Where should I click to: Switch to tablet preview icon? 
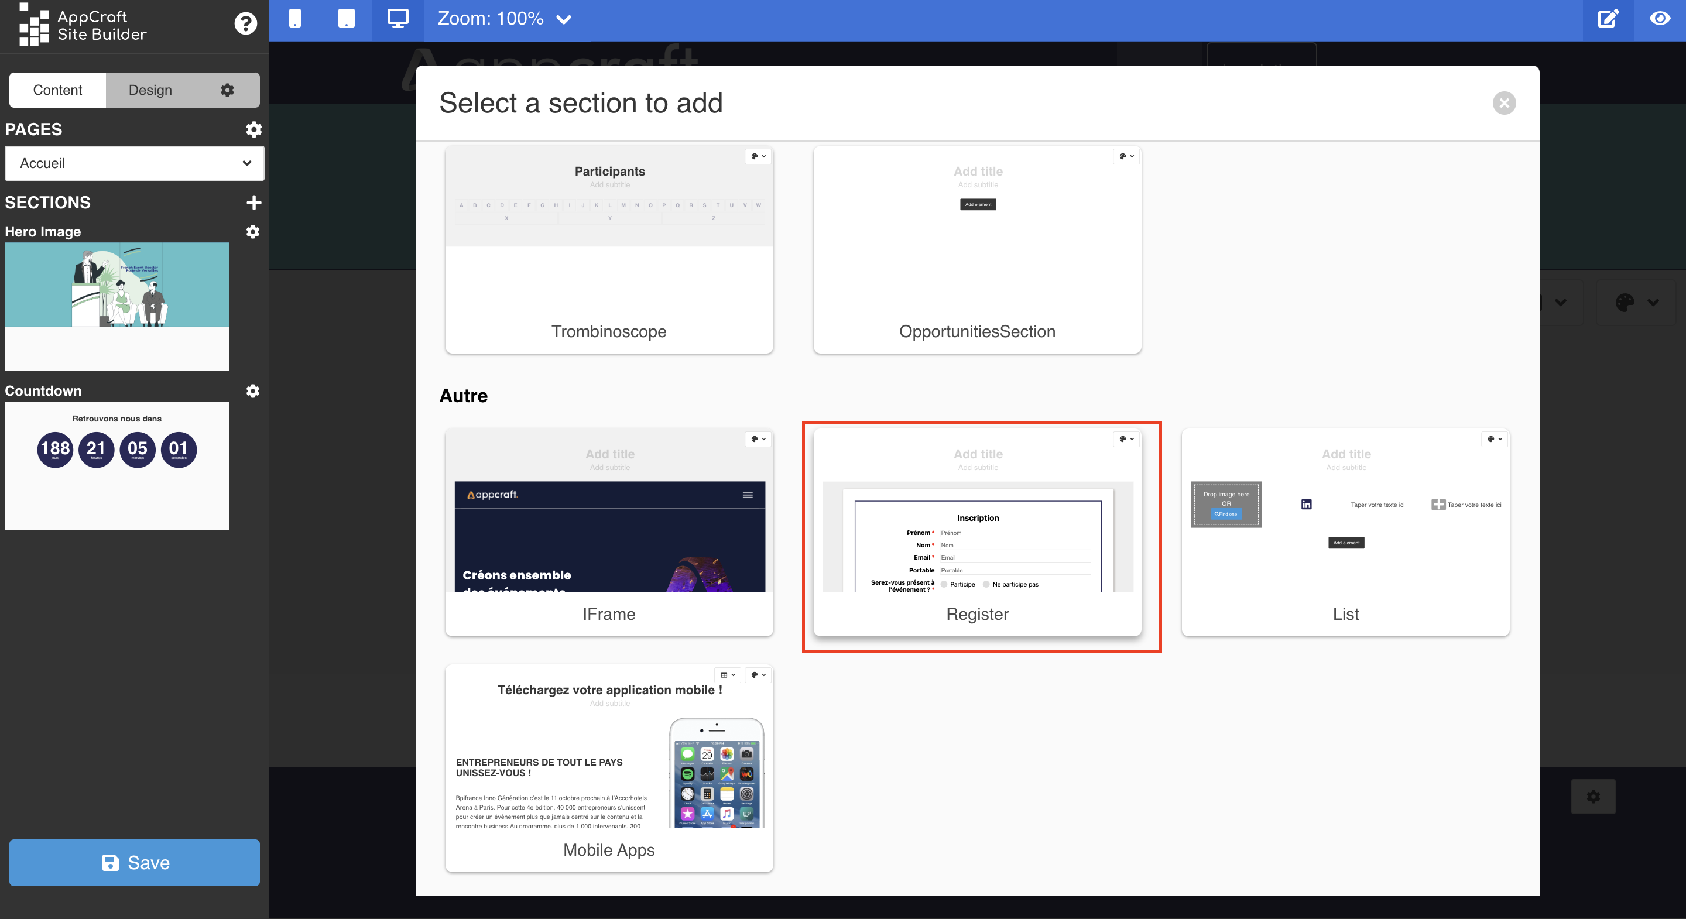pos(346,18)
